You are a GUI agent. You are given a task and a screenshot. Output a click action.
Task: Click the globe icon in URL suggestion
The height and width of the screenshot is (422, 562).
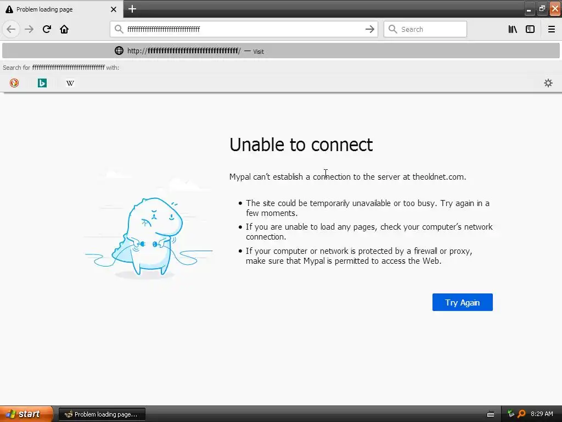point(119,51)
